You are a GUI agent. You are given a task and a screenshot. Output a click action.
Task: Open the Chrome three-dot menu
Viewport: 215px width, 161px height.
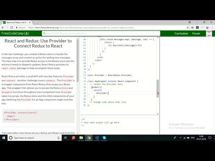pyautogui.click(x=212, y=28)
